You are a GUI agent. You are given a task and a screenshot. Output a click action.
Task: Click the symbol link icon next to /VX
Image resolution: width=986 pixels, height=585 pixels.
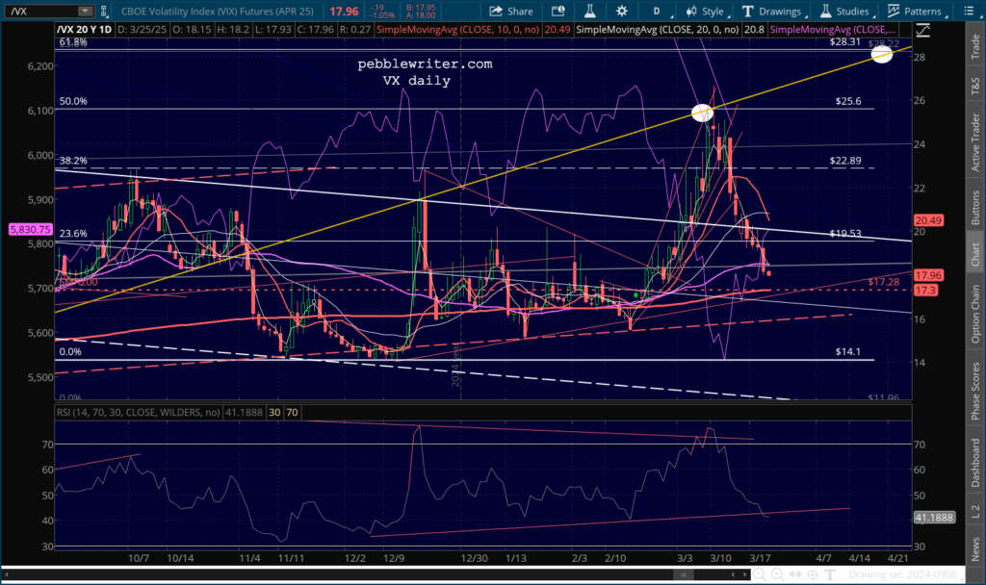tap(104, 12)
